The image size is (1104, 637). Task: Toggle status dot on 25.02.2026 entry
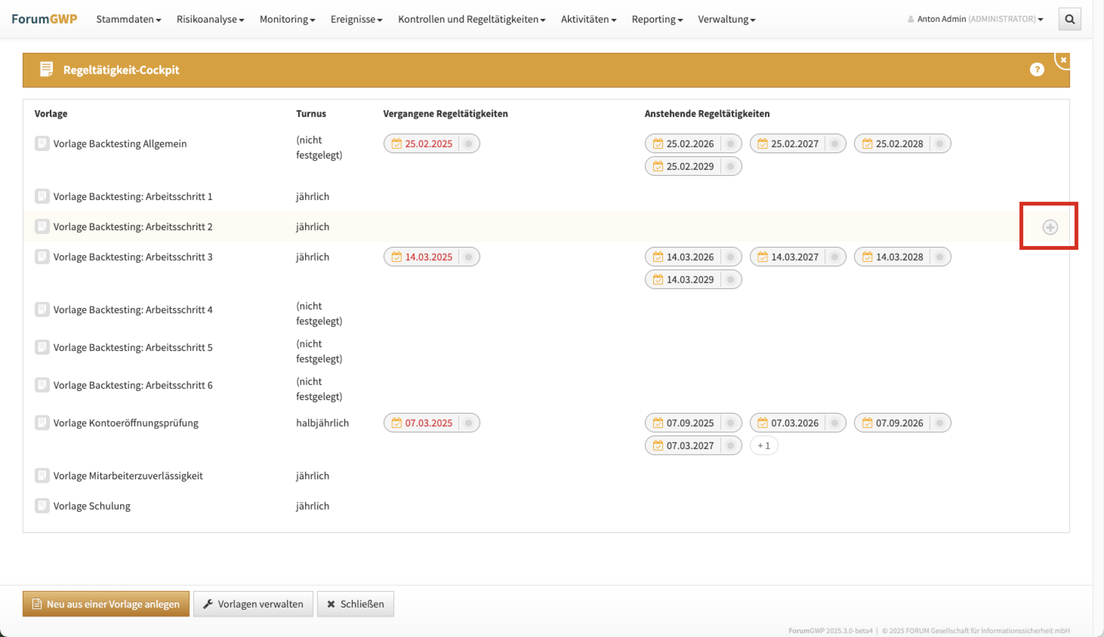(x=730, y=143)
